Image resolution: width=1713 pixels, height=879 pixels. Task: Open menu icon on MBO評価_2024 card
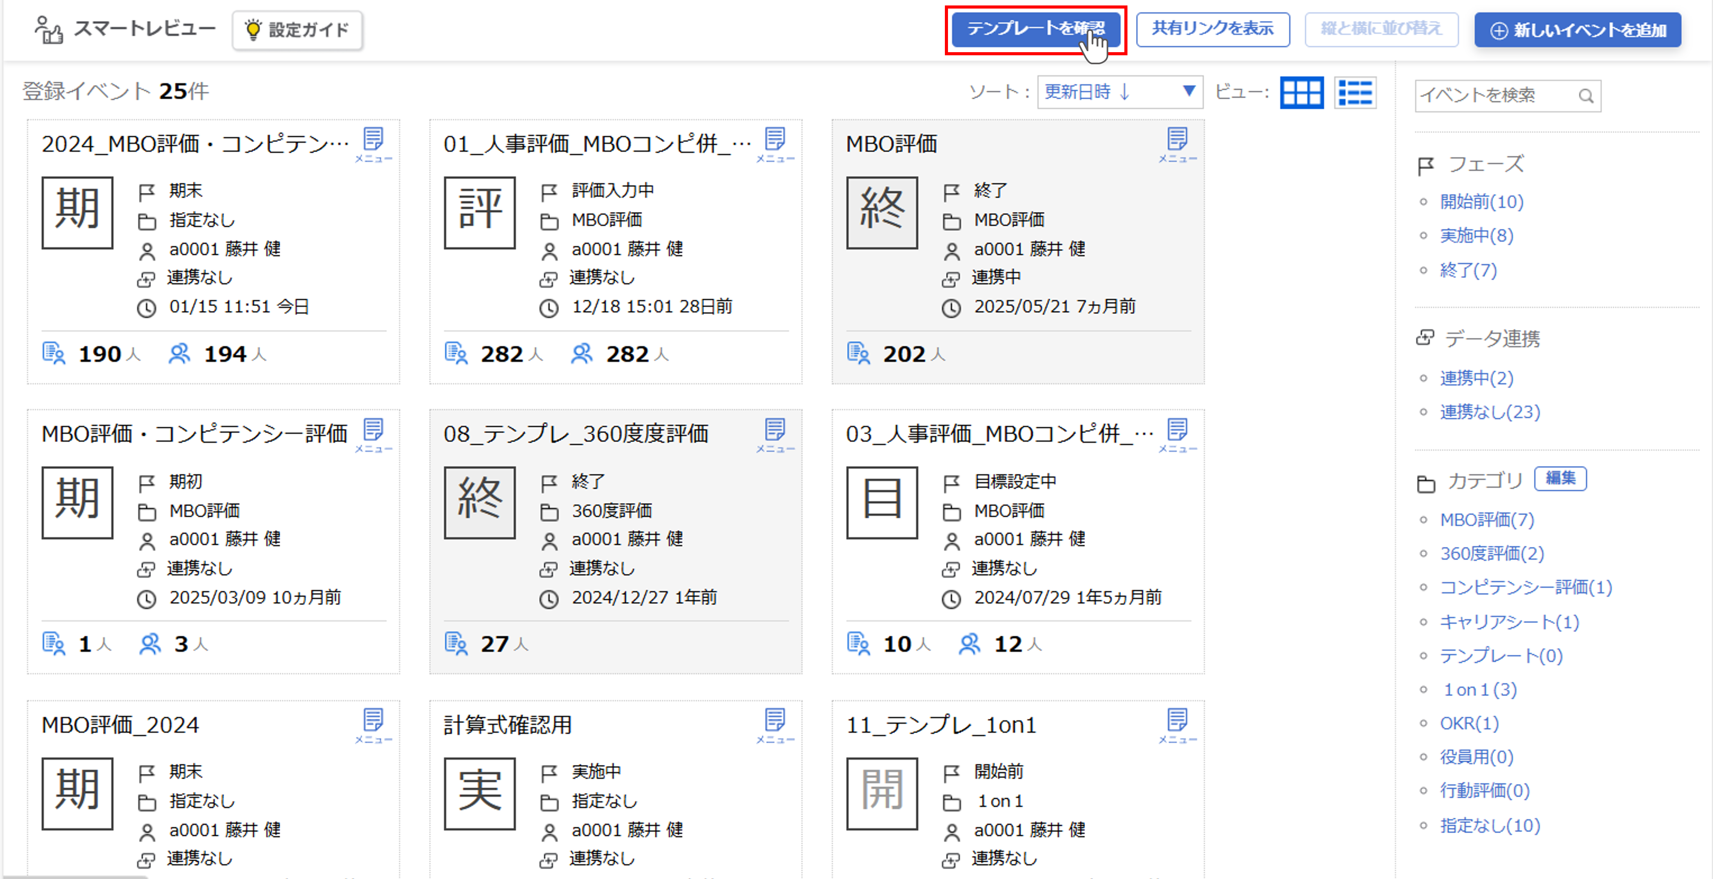coord(373,724)
